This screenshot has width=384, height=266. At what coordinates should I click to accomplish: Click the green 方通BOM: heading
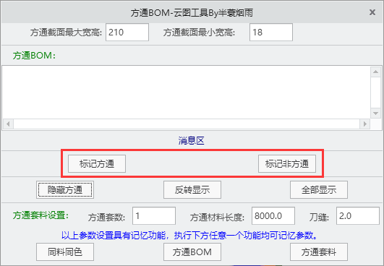click(34, 56)
